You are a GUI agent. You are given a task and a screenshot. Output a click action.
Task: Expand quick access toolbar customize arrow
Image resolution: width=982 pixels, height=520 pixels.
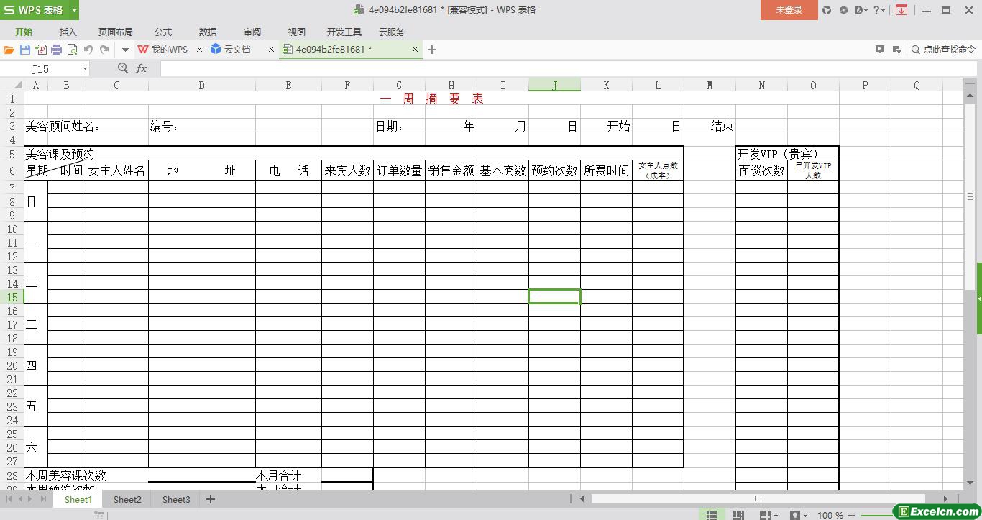tap(125, 50)
